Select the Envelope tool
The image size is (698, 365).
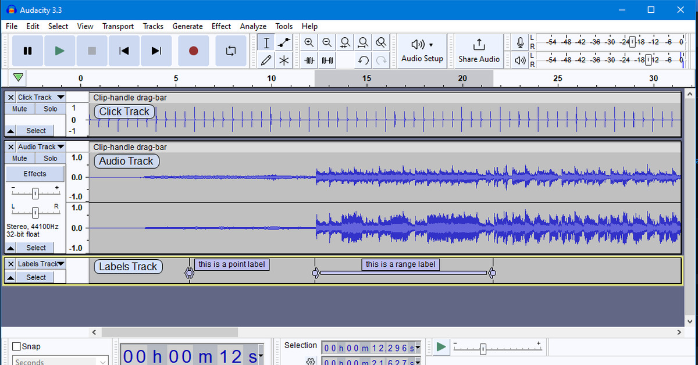click(284, 42)
